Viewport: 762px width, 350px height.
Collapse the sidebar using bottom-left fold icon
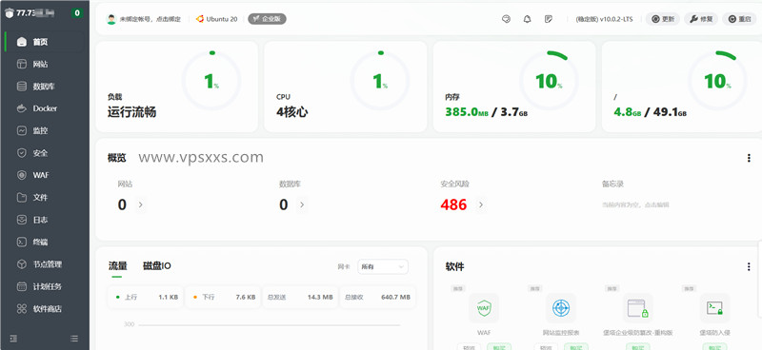pos(13,338)
